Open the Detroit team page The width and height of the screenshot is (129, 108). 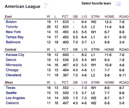(x=11, y=60)
